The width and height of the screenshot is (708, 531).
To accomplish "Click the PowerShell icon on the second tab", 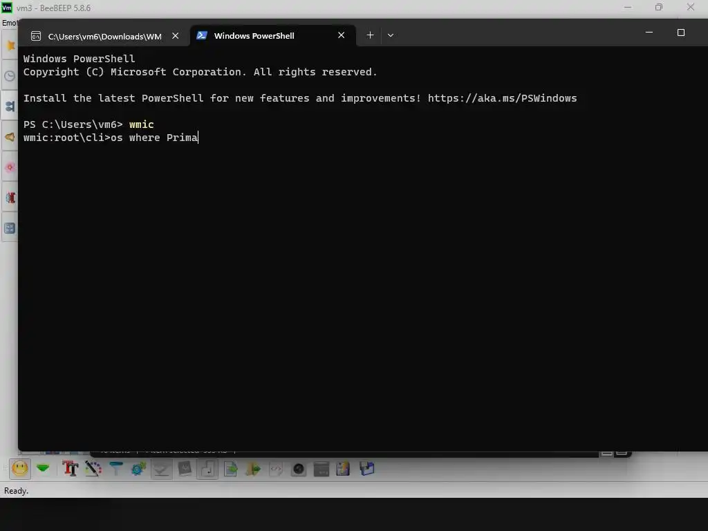I will click(x=202, y=35).
